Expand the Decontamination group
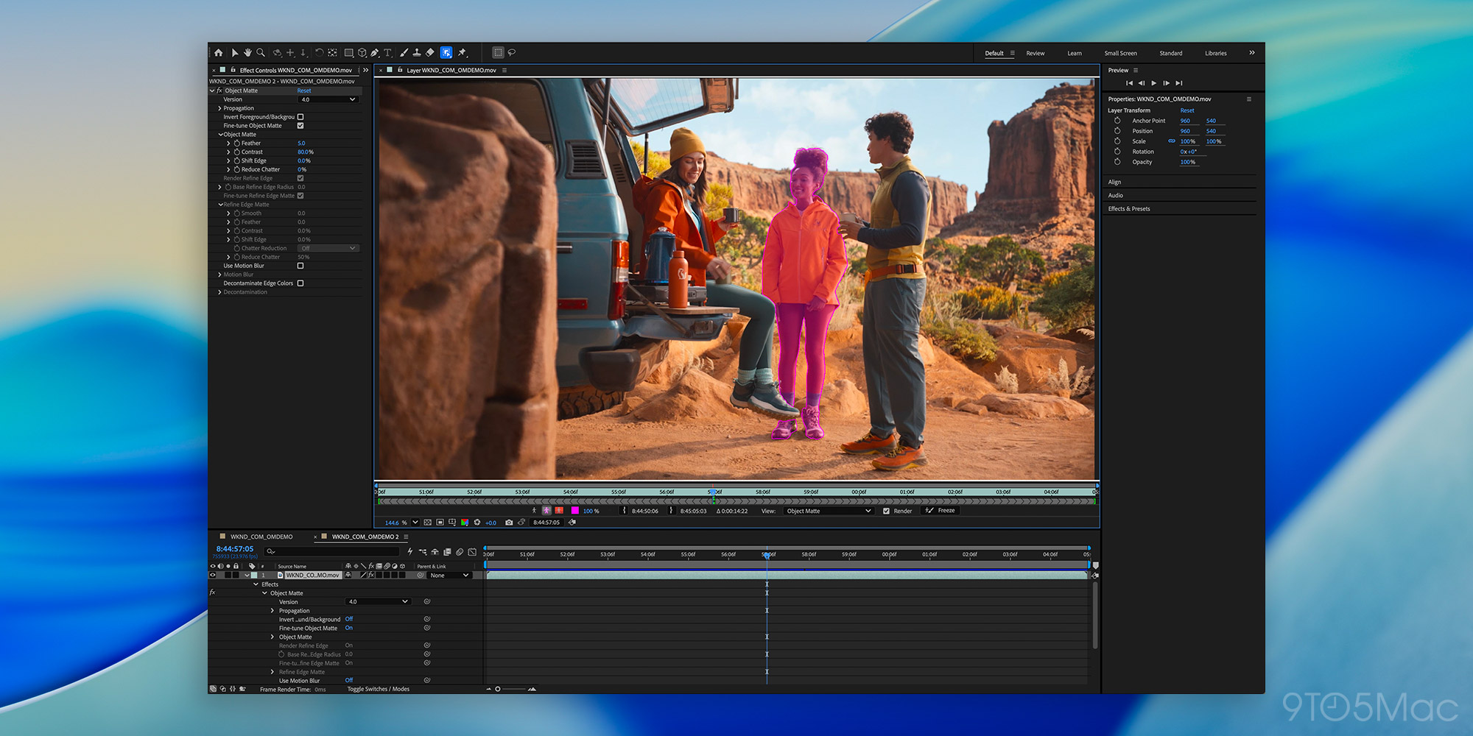The width and height of the screenshot is (1473, 736). [219, 292]
